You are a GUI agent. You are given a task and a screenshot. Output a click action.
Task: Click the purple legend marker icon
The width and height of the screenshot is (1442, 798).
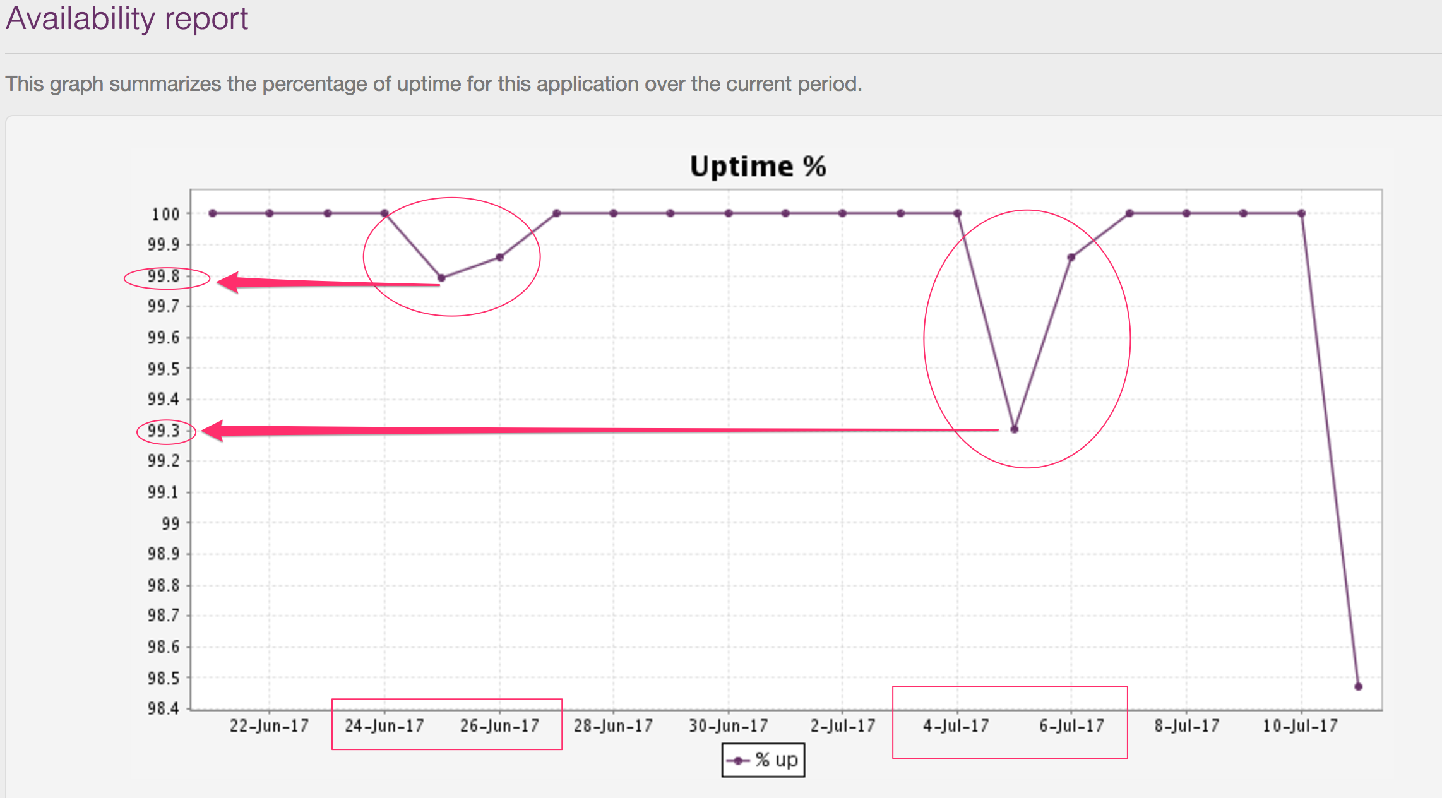[738, 761]
